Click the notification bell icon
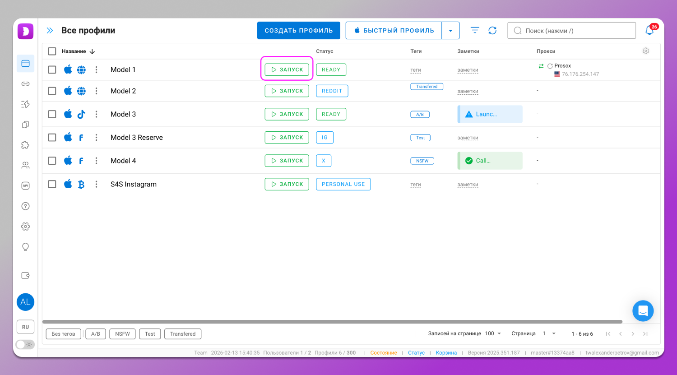This screenshot has width=677, height=375. (649, 31)
